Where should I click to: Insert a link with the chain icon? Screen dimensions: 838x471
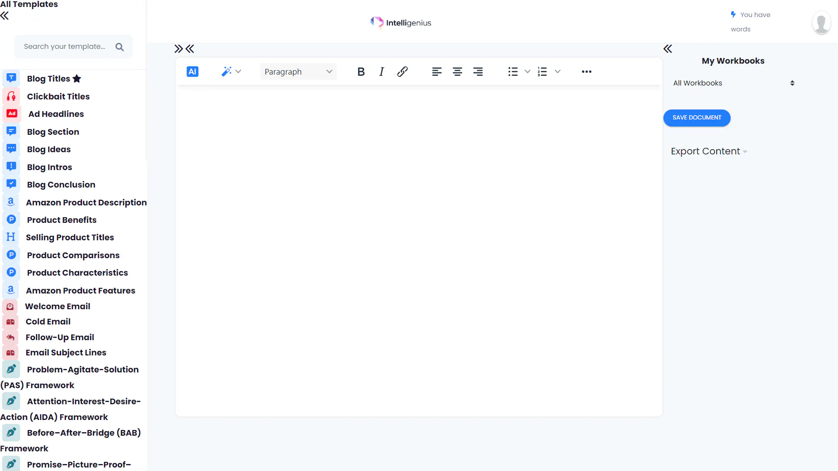(402, 72)
